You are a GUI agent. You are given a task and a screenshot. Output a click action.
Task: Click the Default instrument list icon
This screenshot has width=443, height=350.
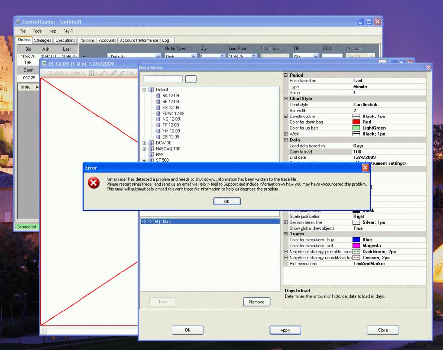tap(151, 90)
